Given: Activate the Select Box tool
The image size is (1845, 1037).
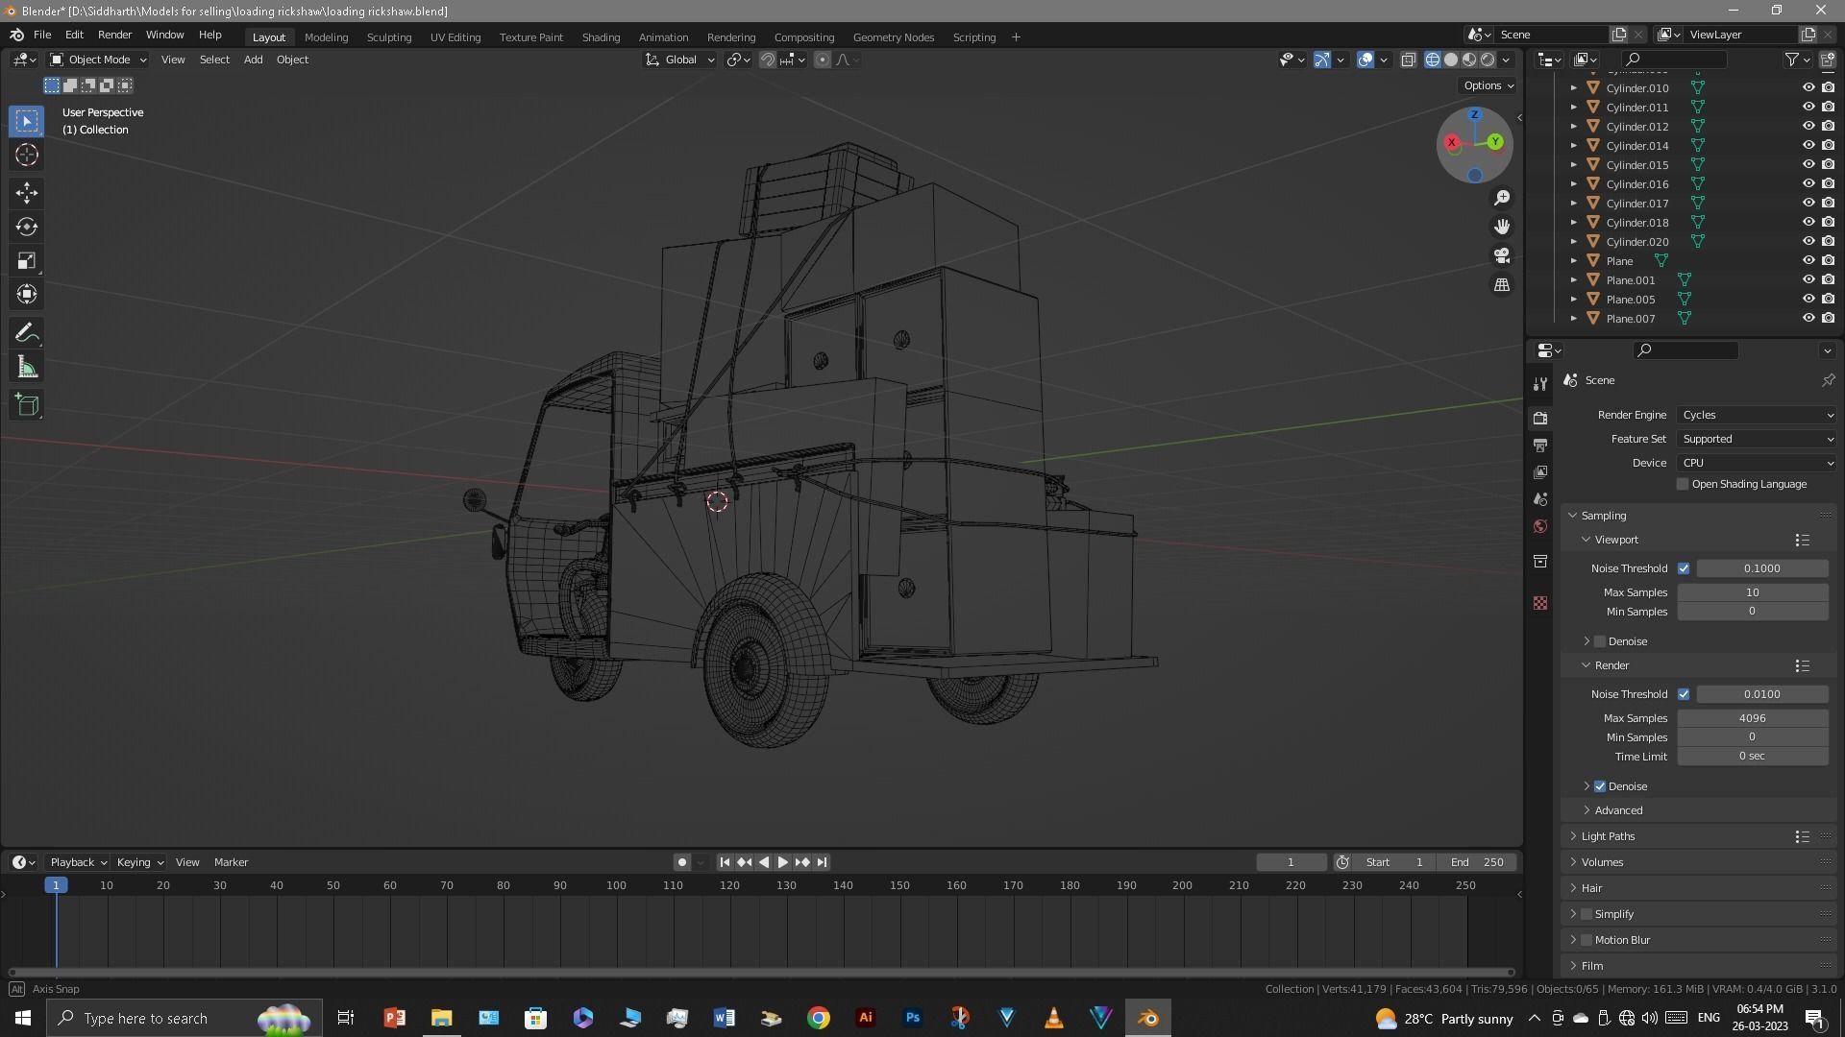Looking at the screenshot, I should point(27,121).
